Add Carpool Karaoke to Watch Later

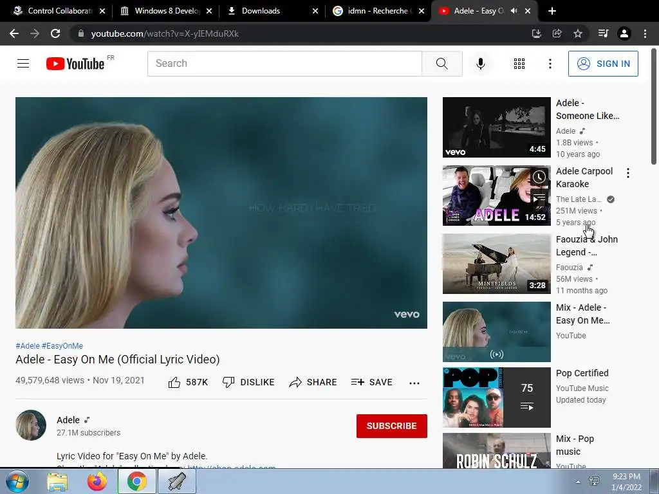tap(539, 177)
